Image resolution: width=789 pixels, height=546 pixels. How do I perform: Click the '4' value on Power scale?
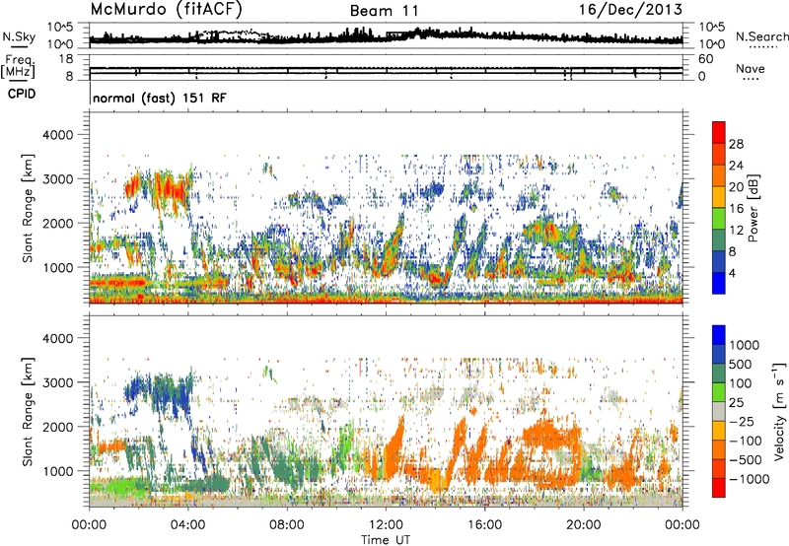[732, 273]
